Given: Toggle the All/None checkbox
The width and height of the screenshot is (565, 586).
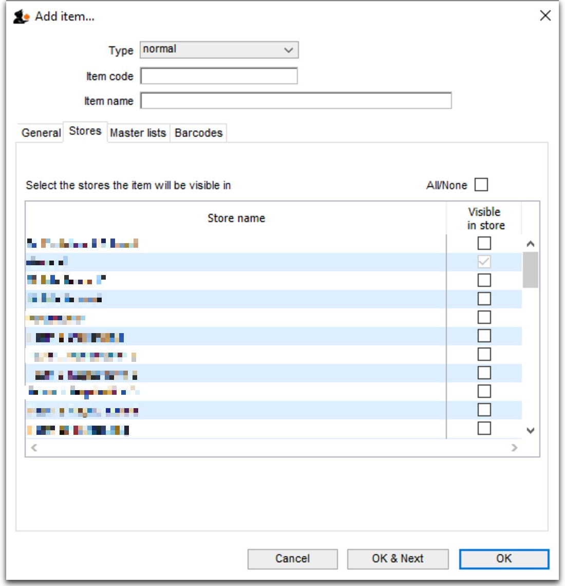Looking at the screenshot, I should click(x=481, y=185).
